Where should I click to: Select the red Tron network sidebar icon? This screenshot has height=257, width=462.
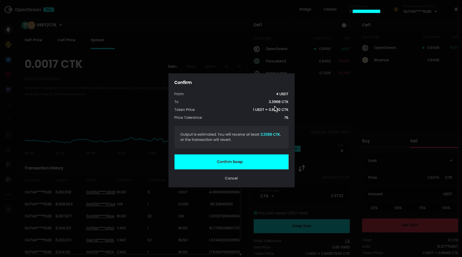pos(8,75)
